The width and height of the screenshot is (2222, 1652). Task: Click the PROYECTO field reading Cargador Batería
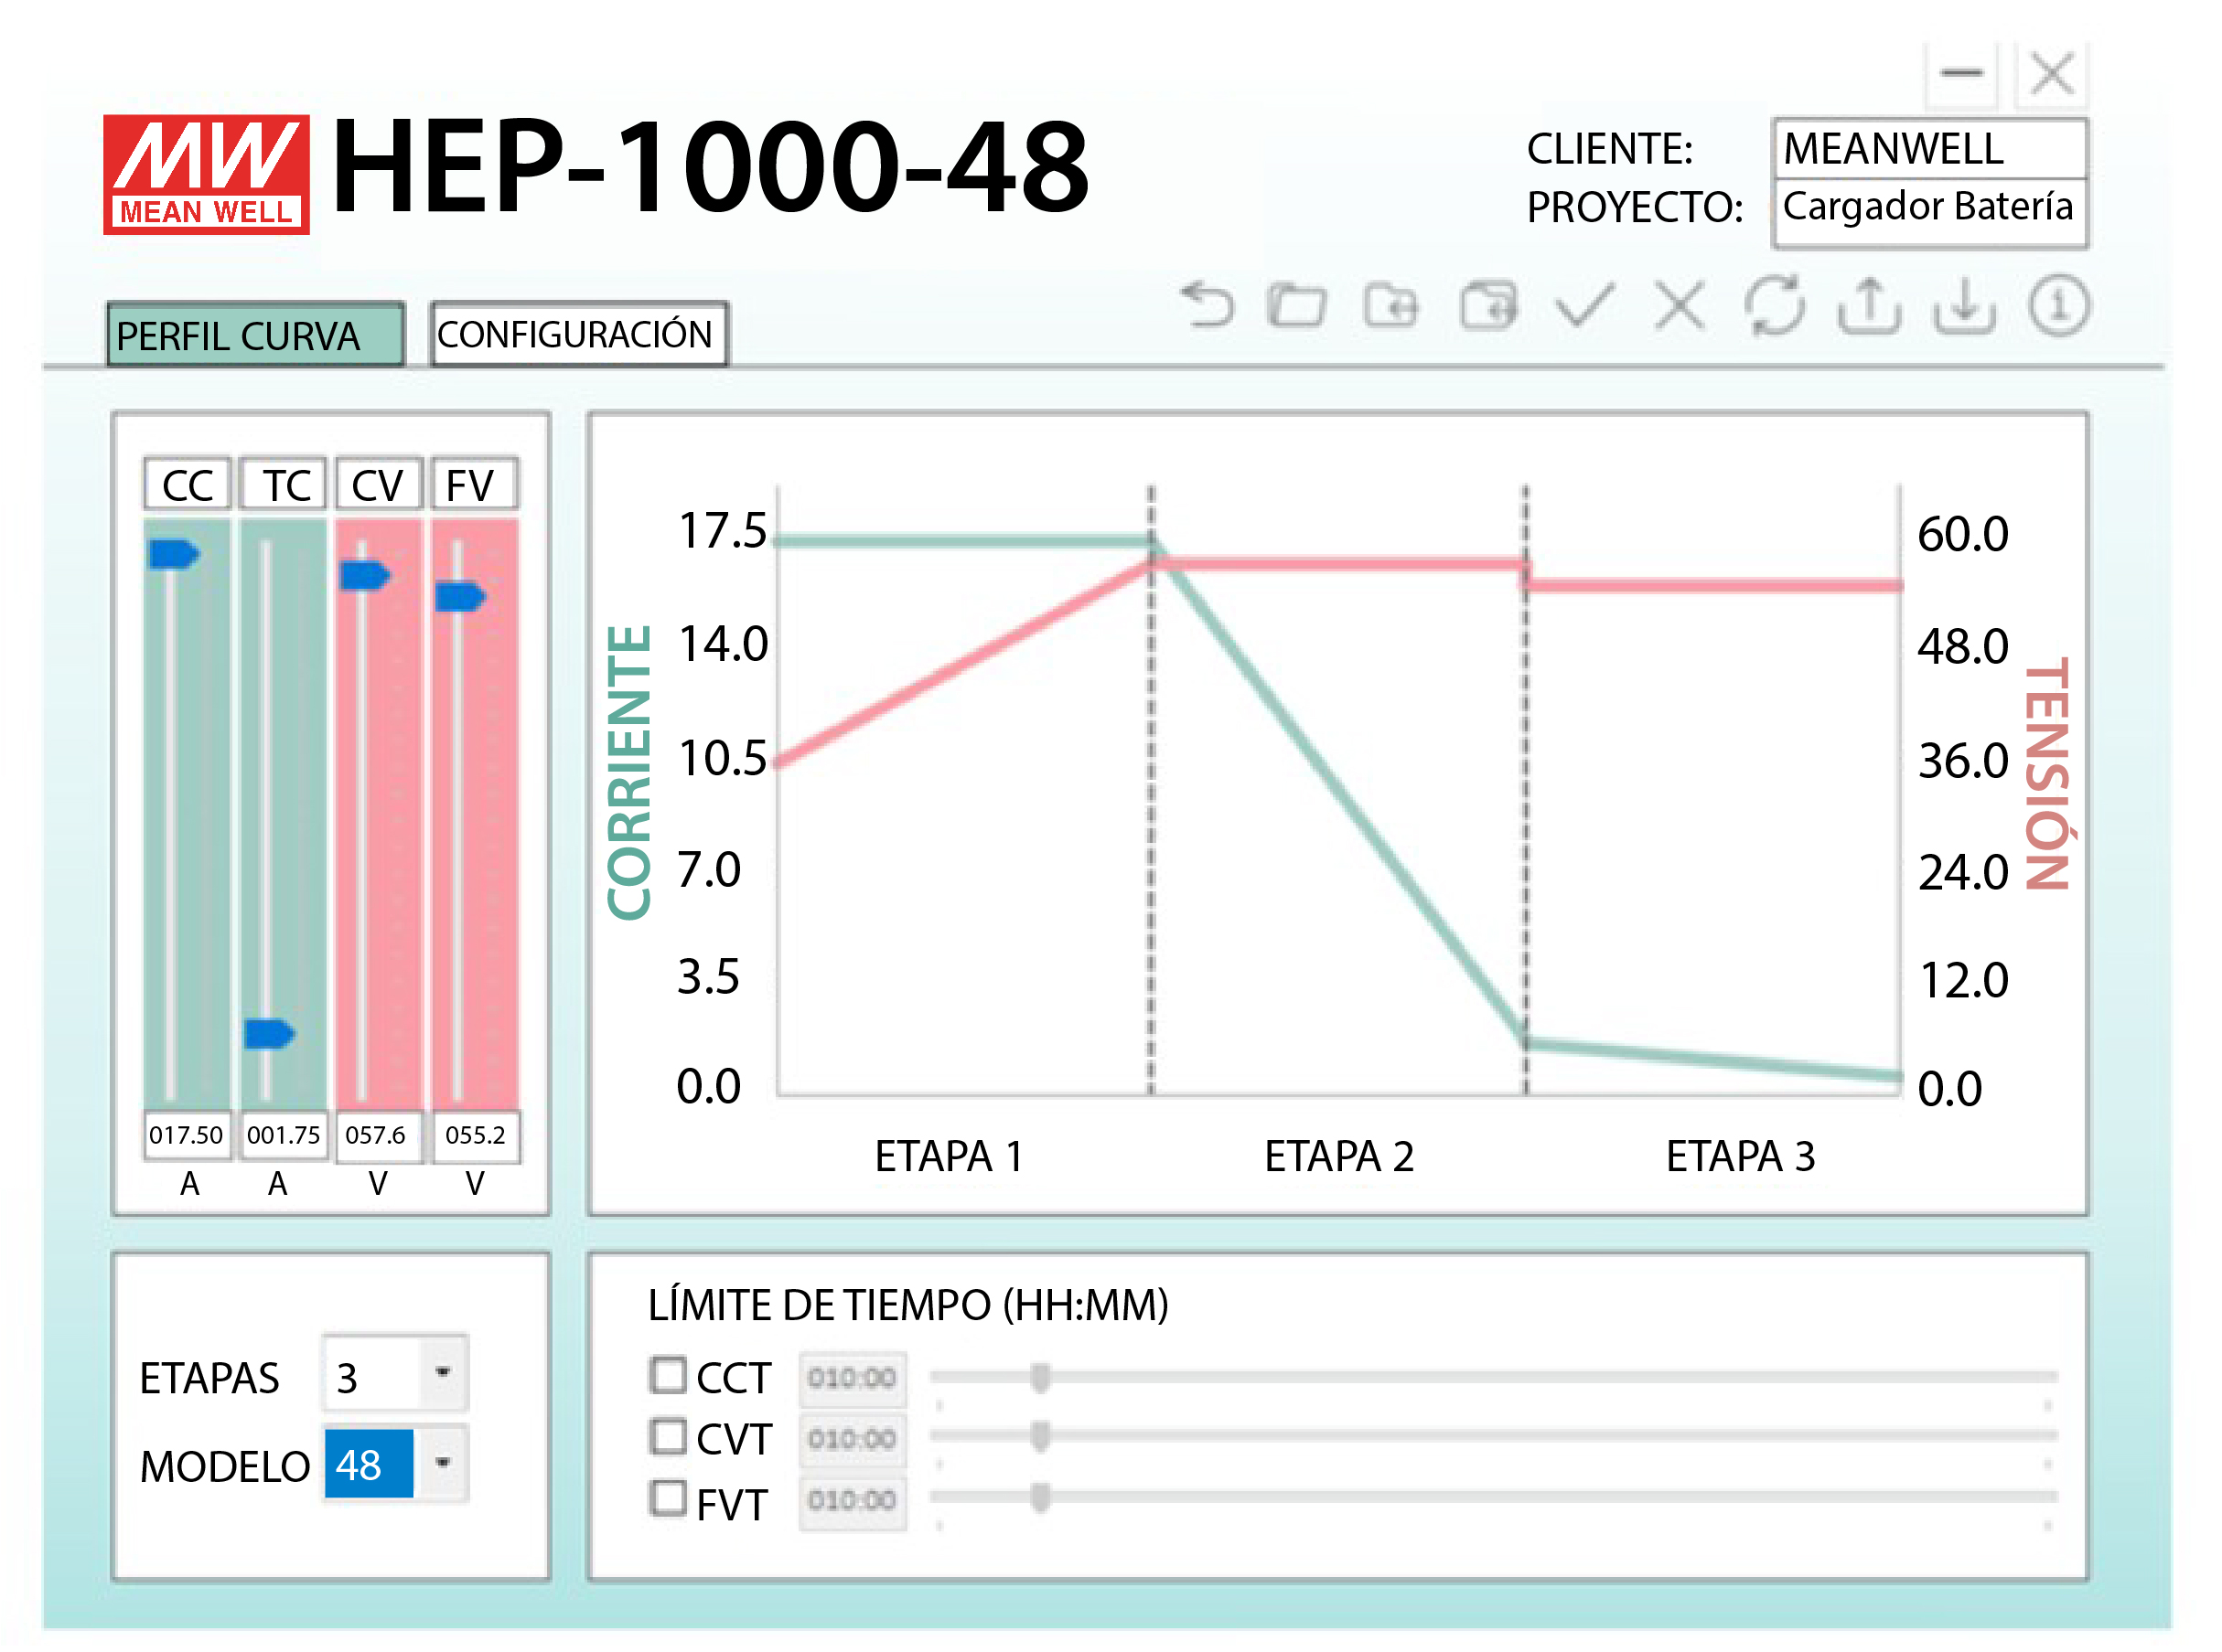(x=1929, y=208)
